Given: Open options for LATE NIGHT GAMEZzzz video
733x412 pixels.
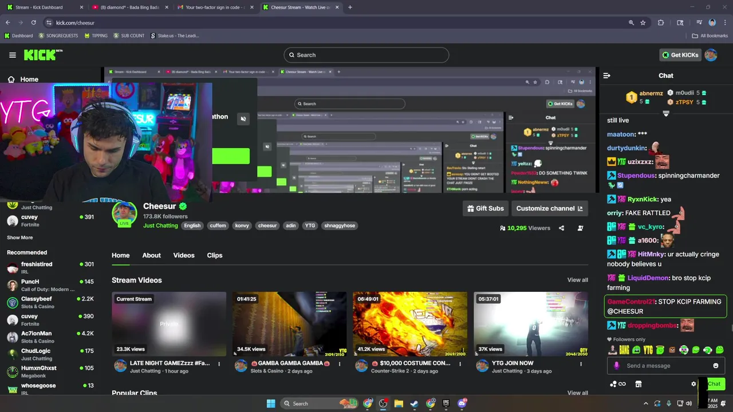Looking at the screenshot, I should [x=219, y=364].
